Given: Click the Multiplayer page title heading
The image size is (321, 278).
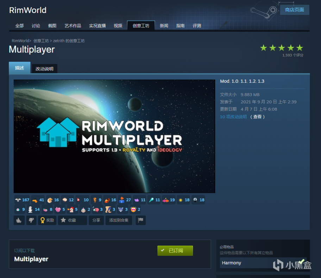Looking at the screenshot, I should [x=32, y=49].
